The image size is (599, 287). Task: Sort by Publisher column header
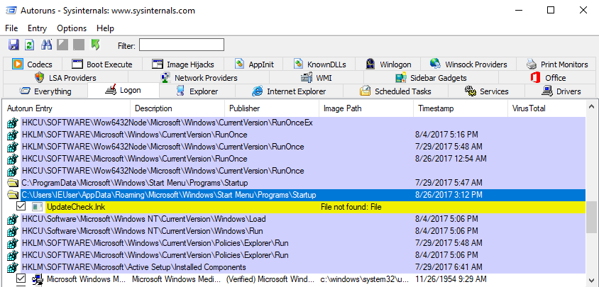click(272, 108)
